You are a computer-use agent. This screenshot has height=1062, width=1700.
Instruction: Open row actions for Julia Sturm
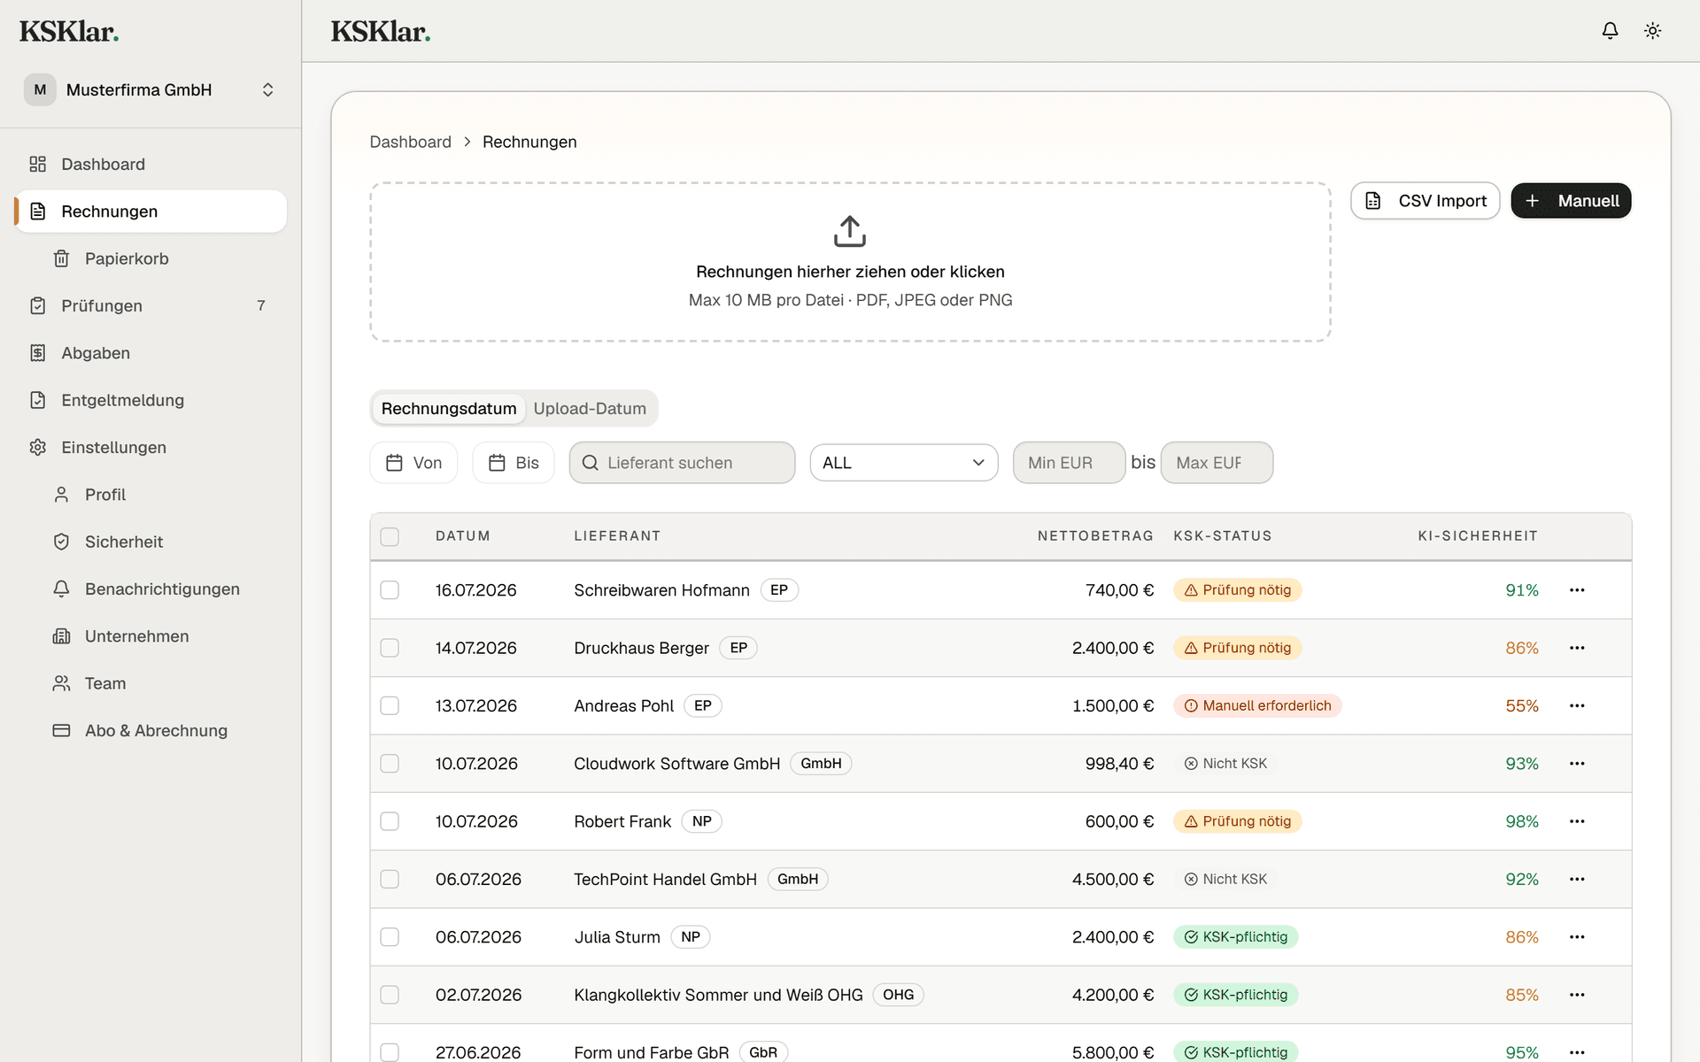1577,937
